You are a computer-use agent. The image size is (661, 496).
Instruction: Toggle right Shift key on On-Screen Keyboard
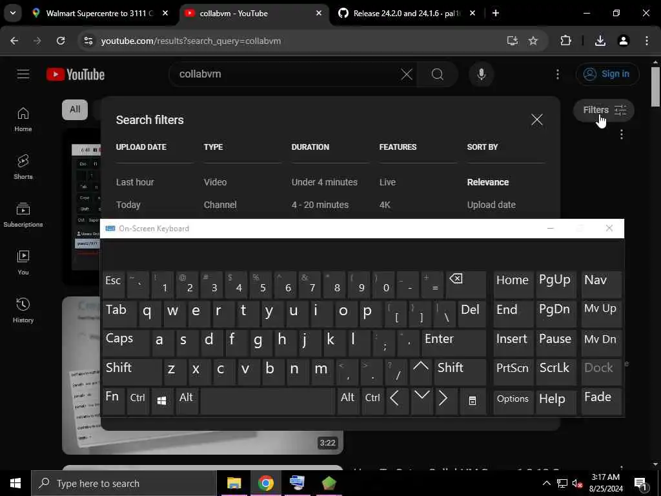[x=460, y=371]
